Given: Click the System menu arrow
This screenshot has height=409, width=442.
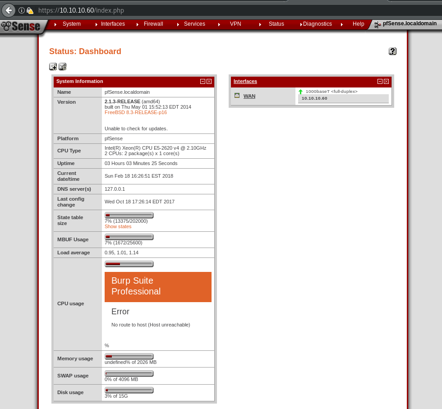Looking at the screenshot, I should (x=55, y=24).
